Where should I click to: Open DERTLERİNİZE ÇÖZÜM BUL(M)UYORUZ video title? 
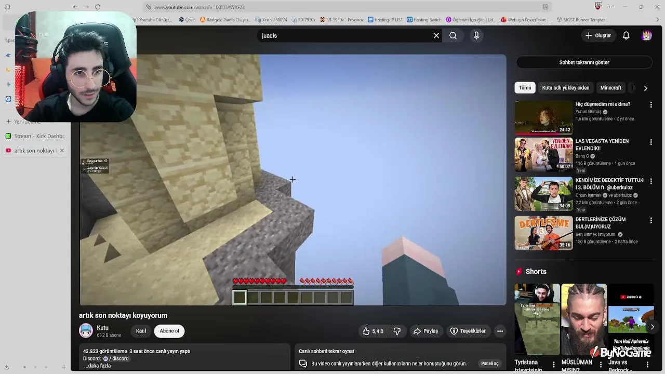click(x=600, y=223)
